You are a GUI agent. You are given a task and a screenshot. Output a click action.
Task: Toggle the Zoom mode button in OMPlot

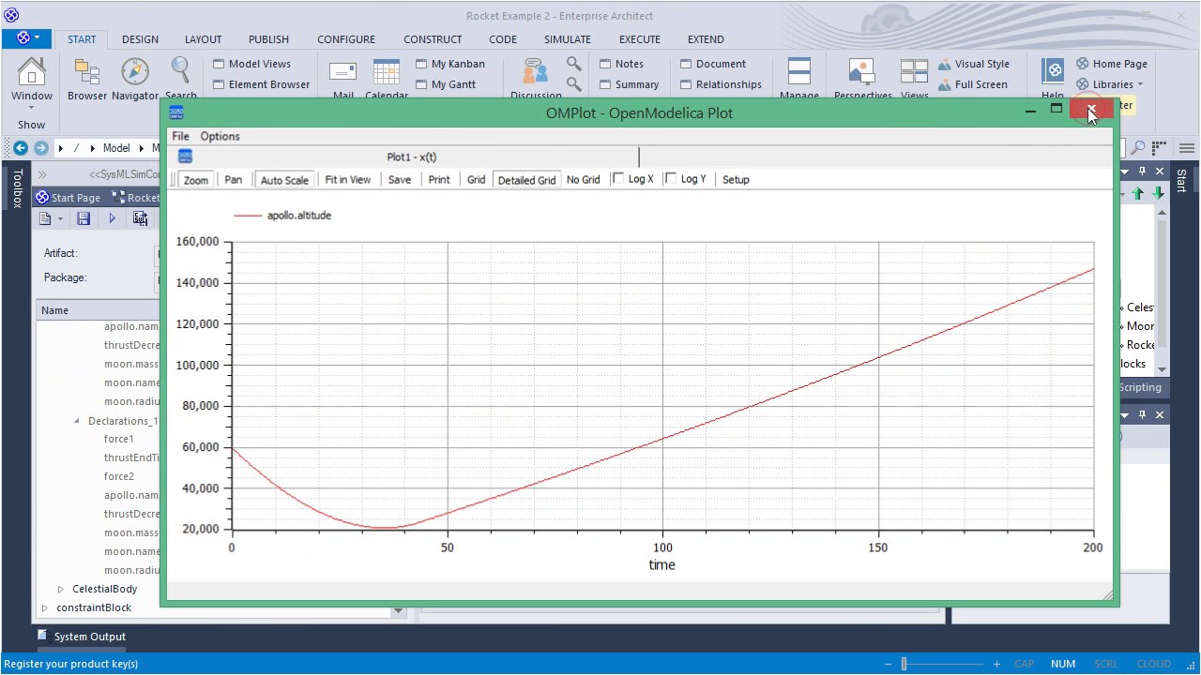(x=196, y=180)
